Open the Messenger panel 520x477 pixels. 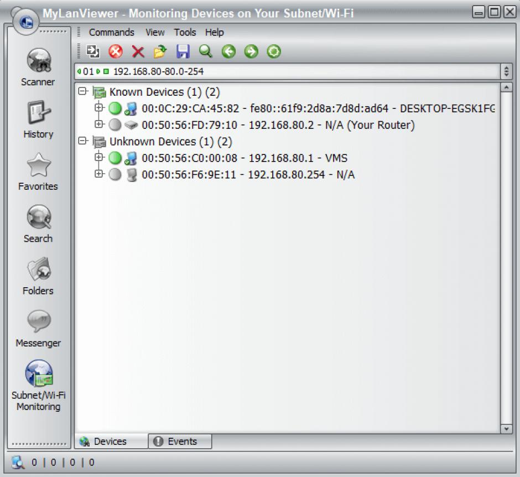(39, 328)
